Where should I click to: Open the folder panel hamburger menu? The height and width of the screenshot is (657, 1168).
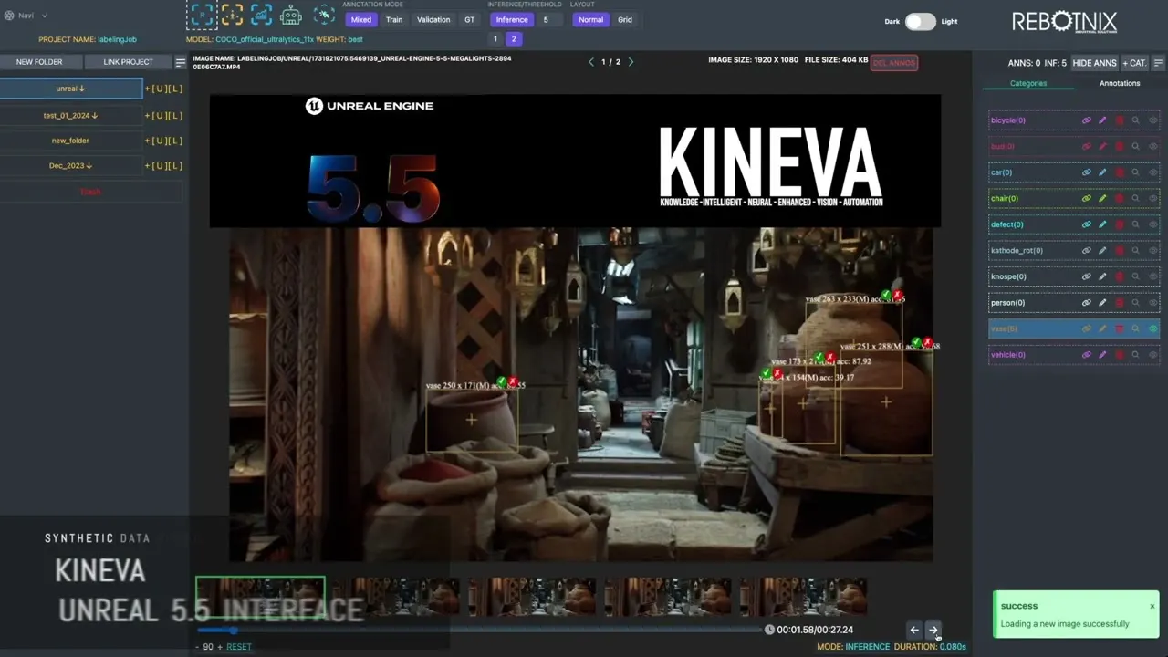pos(181,62)
